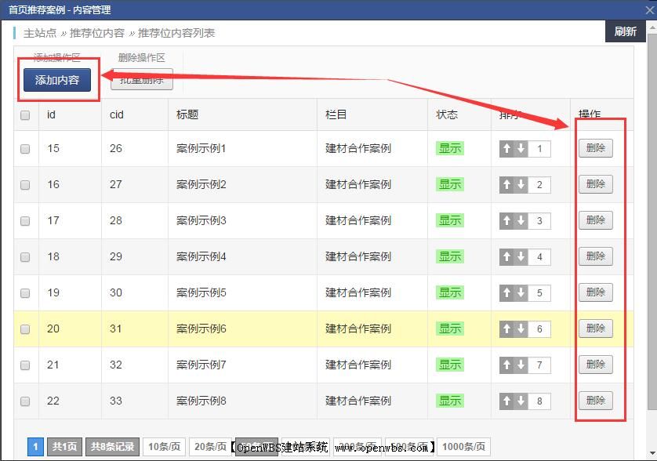Screen dimensions: 657x461
Task: Switch page size to 1000条/页
Action: click(463, 445)
